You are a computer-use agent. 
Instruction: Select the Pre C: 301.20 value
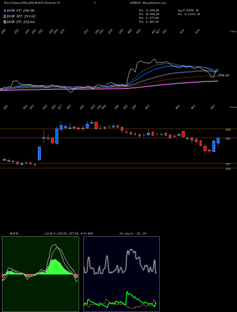(149, 22)
